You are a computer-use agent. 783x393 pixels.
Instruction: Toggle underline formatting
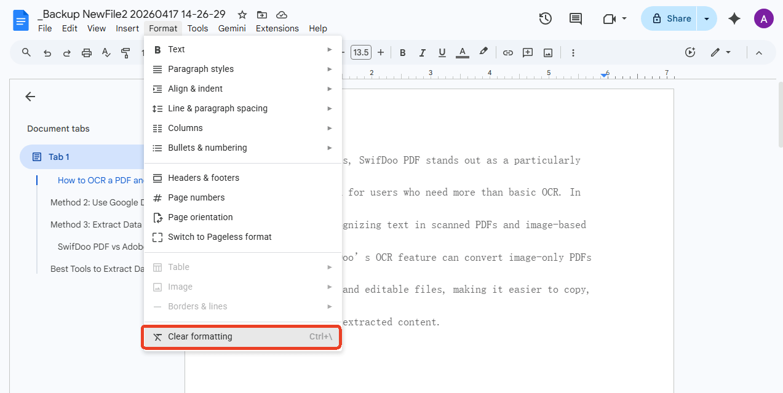click(x=442, y=53)
